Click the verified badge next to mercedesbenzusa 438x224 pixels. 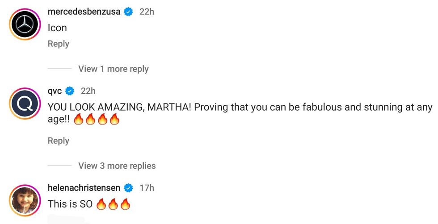[128, 12]
